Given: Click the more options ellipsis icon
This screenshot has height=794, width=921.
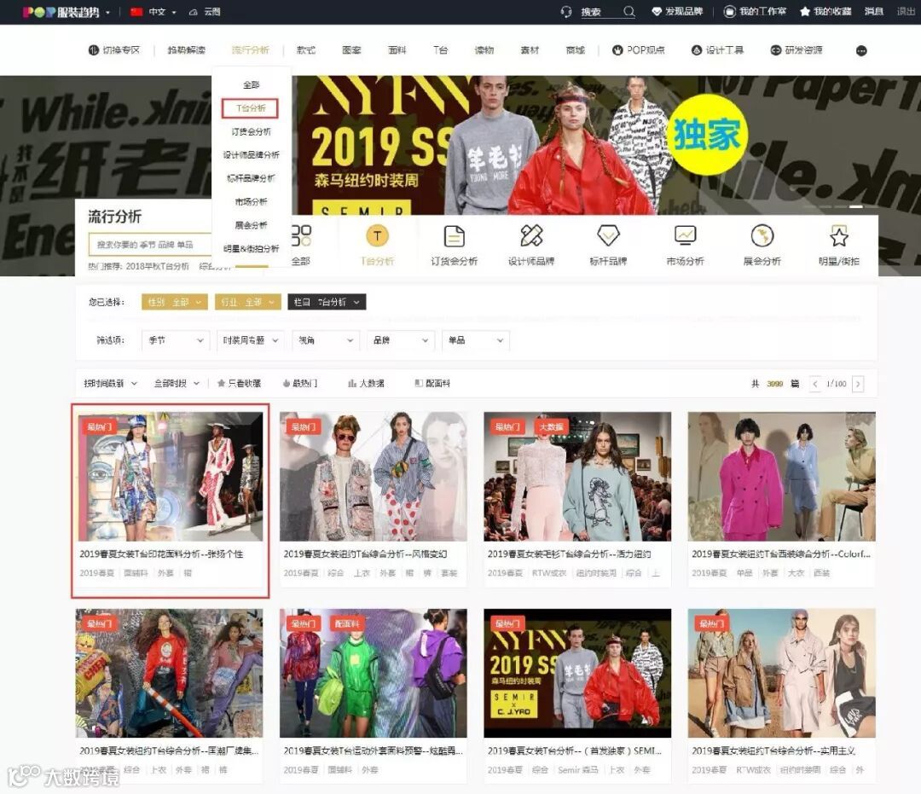Looking at the screenshot, I should 861,51.
